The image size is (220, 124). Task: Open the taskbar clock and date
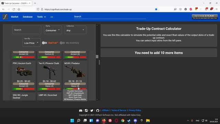(214, 121)
